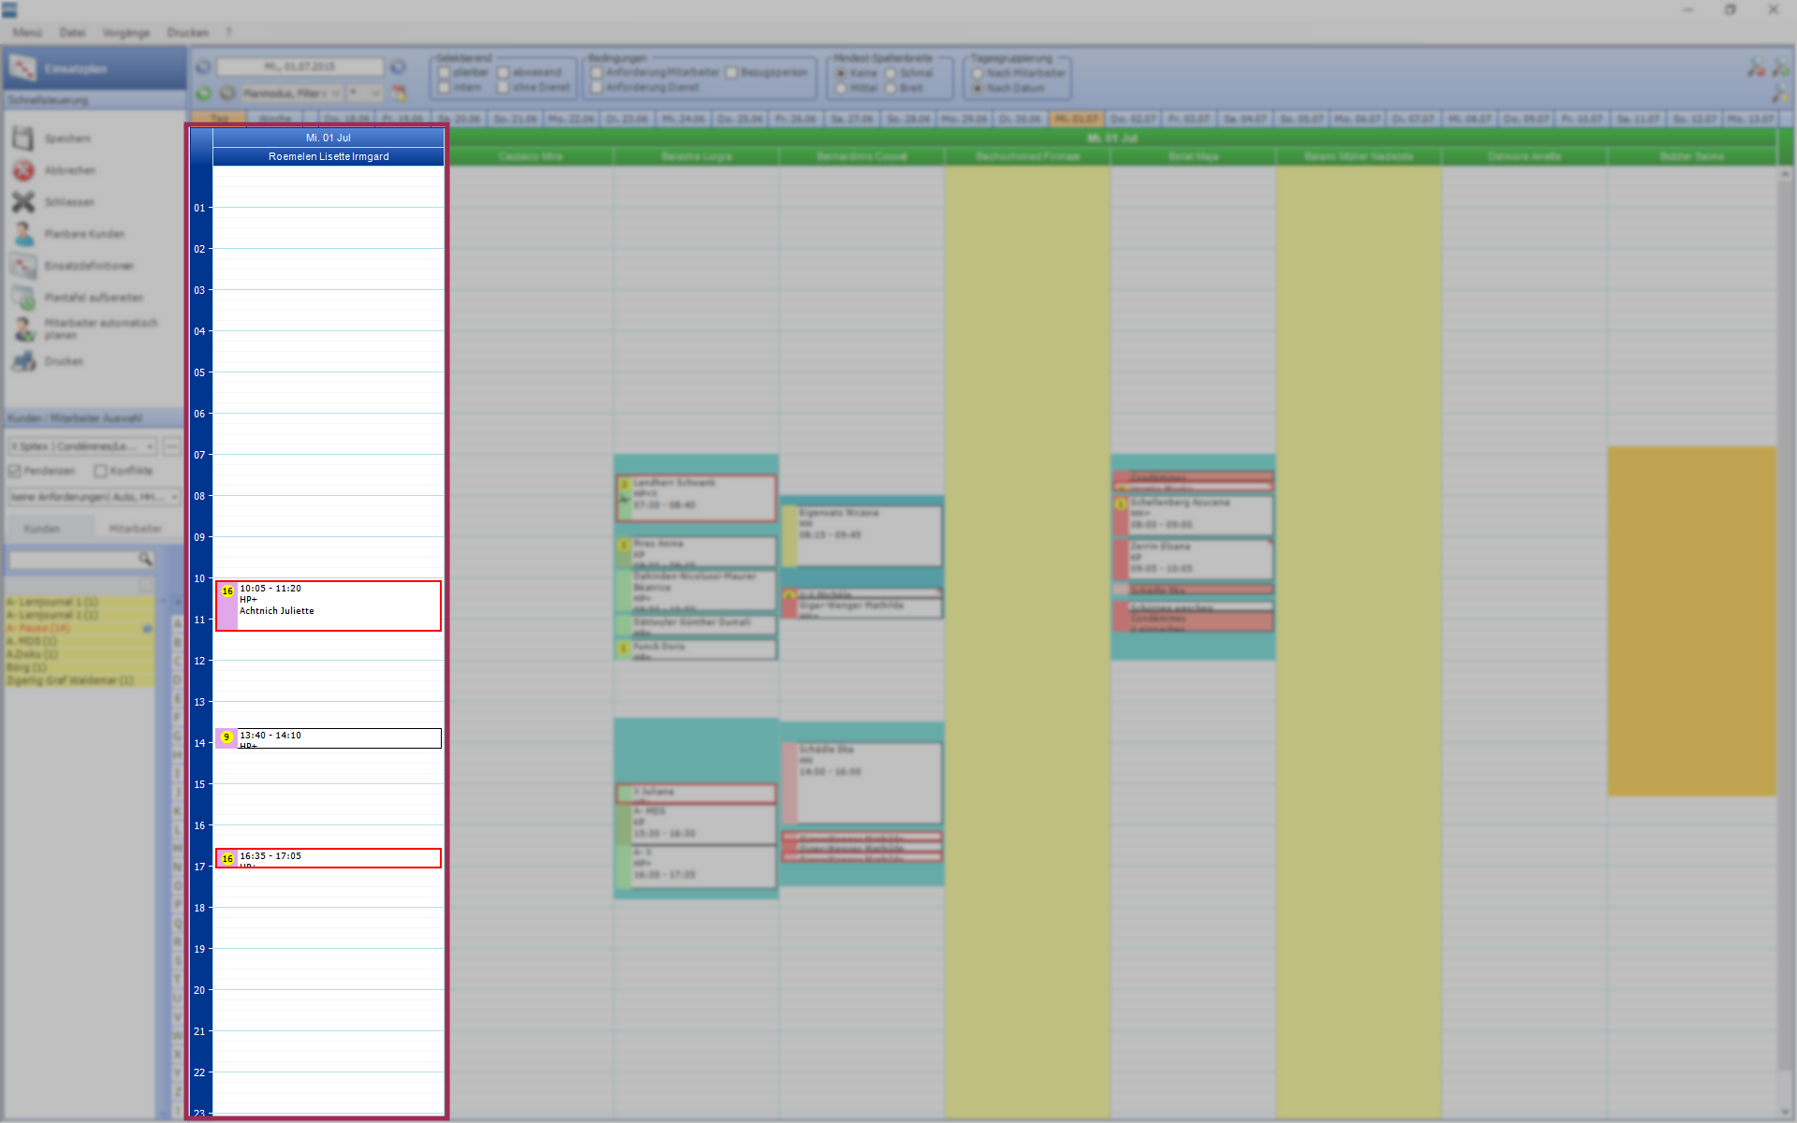Screen dimensions: 1797x1123
Task: Enable Anforderung Dienst checkbox
Action: click(596, 88)
